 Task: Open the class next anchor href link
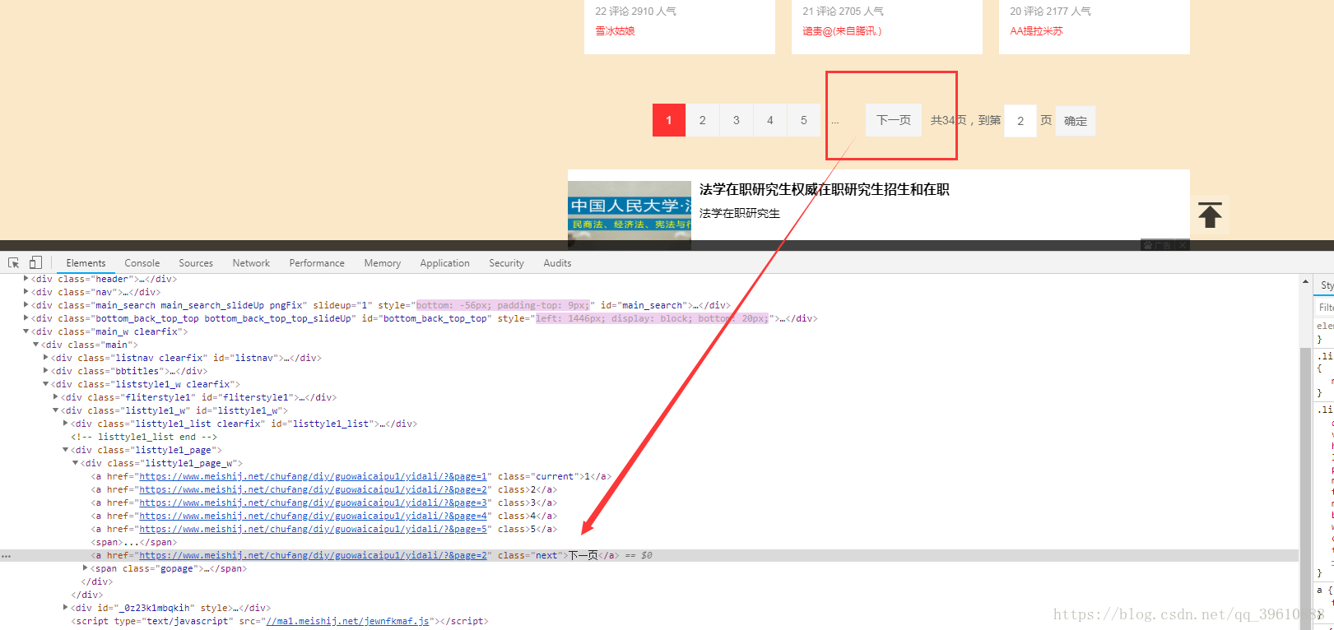(x=314, y=555)
